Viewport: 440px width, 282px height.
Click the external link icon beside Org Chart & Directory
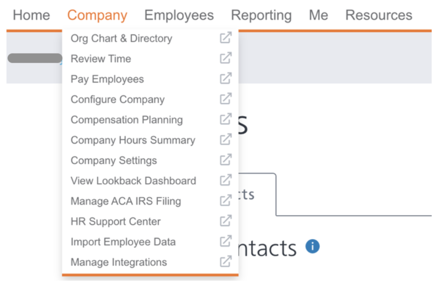[225, 38]
